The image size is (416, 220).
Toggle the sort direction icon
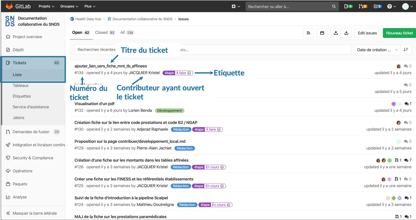click(406, 50)
